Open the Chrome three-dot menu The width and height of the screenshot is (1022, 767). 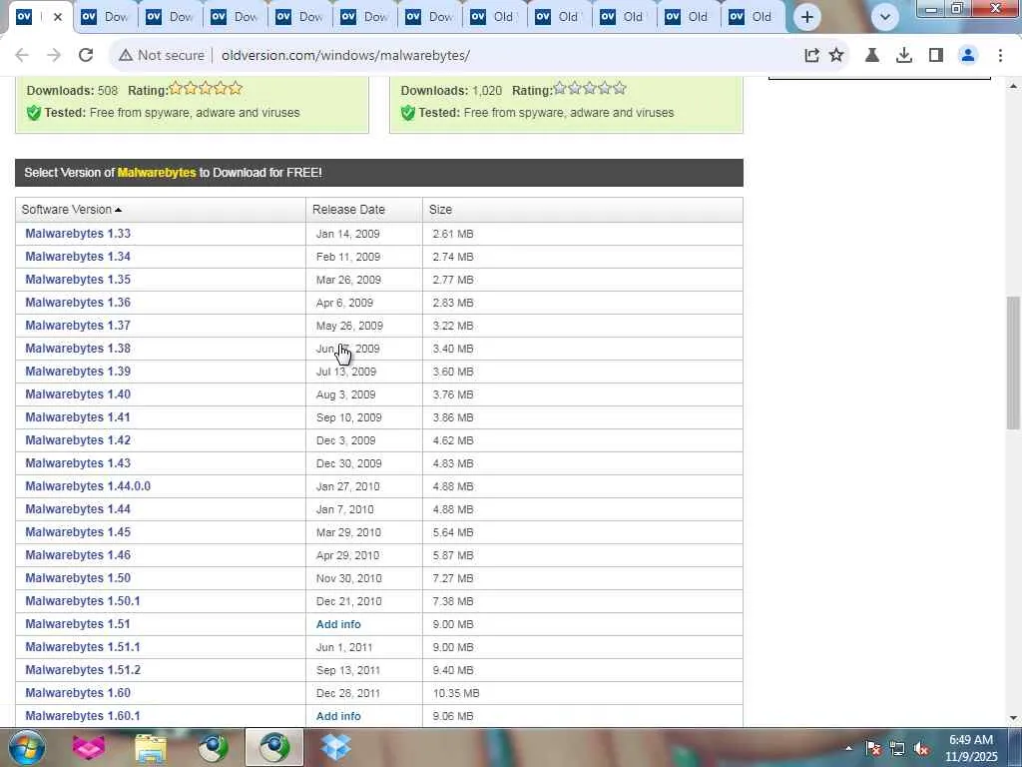click(1000, 56)
